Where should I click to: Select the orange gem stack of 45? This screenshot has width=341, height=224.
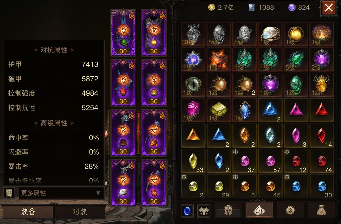pos(270,186)
